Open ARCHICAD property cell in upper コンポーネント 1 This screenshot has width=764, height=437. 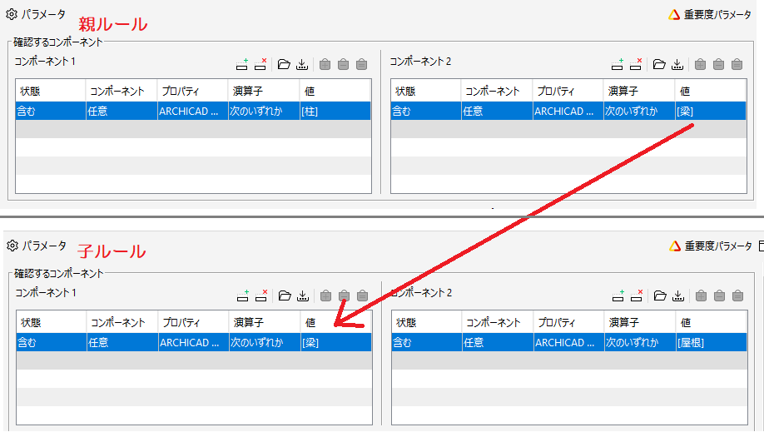tap(192, 111)
